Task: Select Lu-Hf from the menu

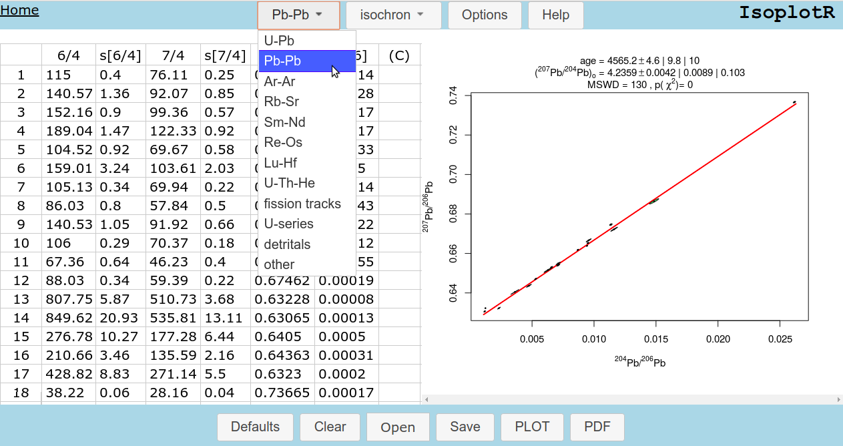Action: pyautogui.click(x=280, y=163)
